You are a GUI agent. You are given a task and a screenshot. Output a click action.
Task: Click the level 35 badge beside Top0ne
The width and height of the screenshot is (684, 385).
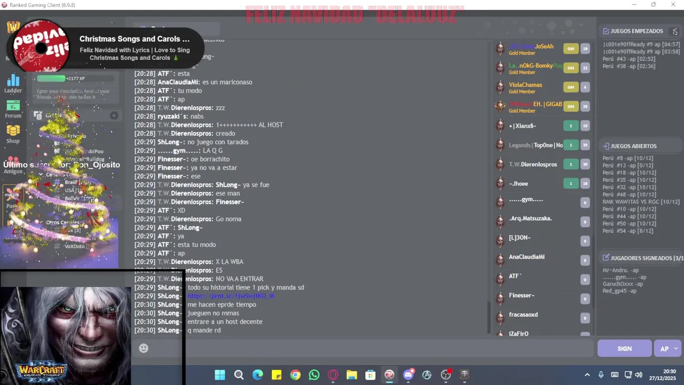585,145
